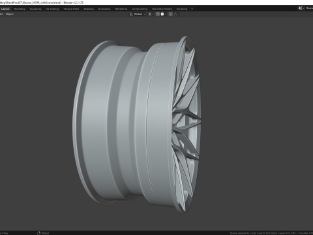
Task: Open the Shading workspace tab
Action: tap(89, 9)
